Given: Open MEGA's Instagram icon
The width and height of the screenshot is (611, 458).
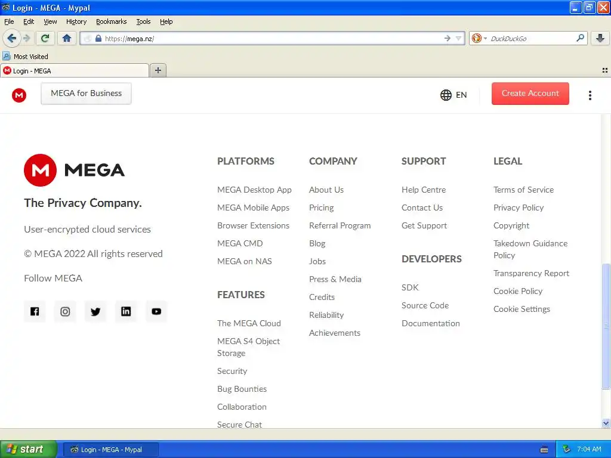Looking at the screenshot, I should point(65,311).
